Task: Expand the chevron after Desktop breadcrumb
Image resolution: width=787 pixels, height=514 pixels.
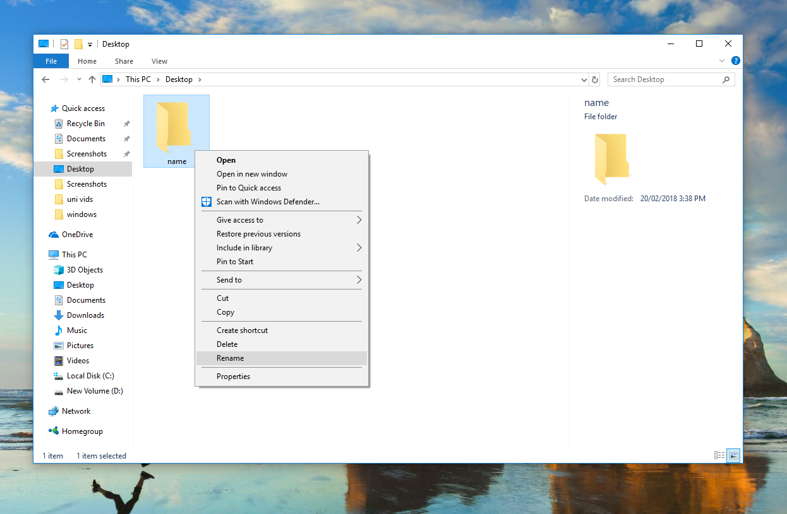Action: (200, 79)
